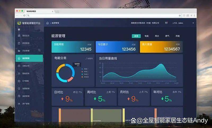The width and height of the screenshot is (212, 128).
Task: Toggle the 种类一 legend entry
Action: [85, 69]
